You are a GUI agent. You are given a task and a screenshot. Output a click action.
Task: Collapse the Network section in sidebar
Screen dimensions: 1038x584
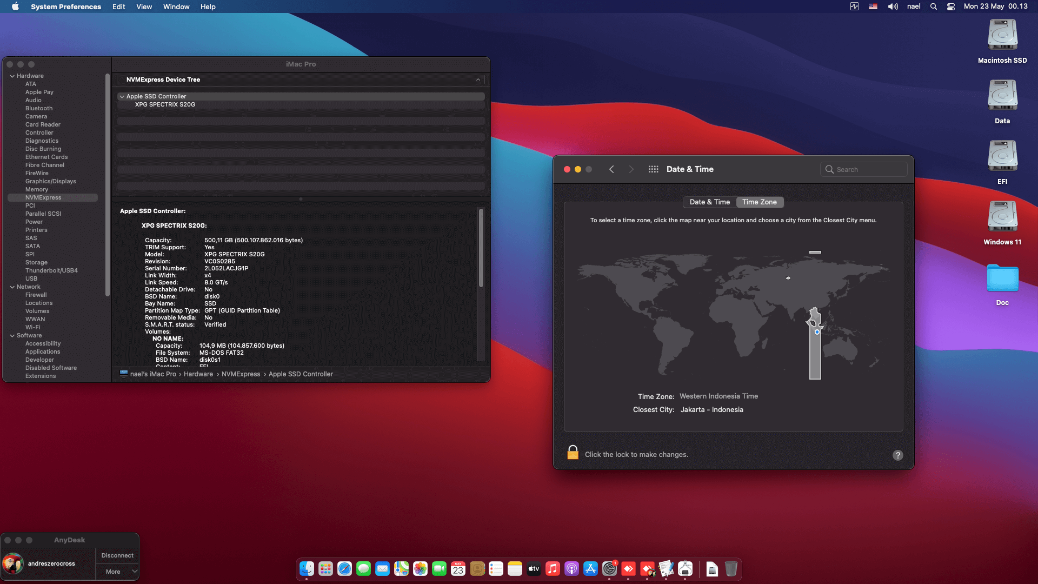[x=12, y=287]
